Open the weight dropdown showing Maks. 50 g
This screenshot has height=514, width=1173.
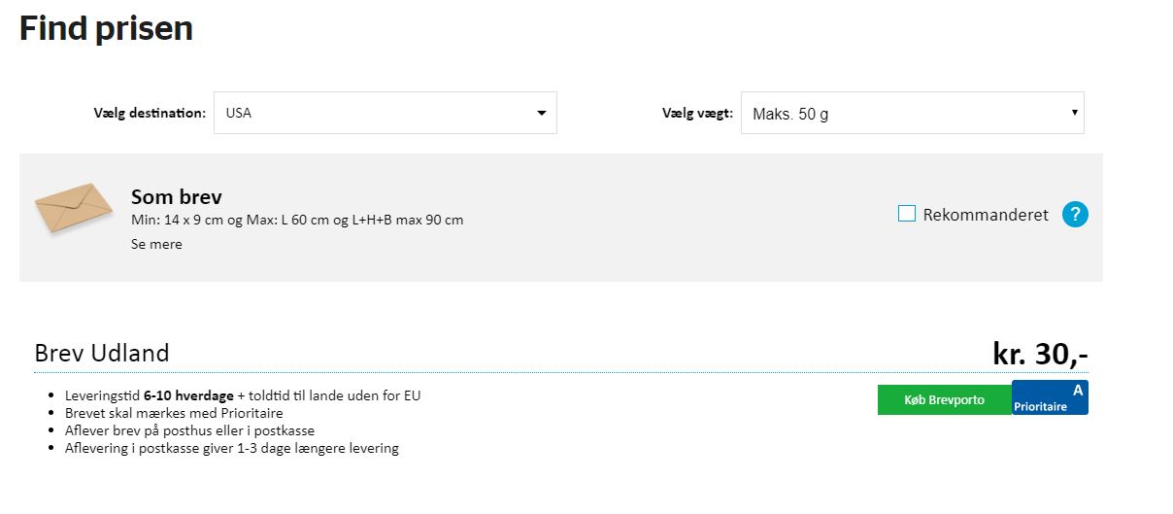pyautogui.click(x=912, y=113)
